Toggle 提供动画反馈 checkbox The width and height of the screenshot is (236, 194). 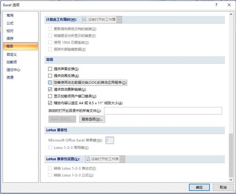pos(50,76)
